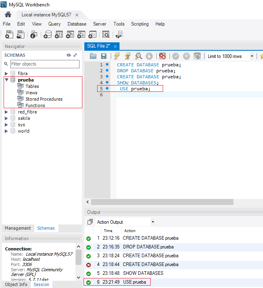Commit transaction check icon

(176, 56)
